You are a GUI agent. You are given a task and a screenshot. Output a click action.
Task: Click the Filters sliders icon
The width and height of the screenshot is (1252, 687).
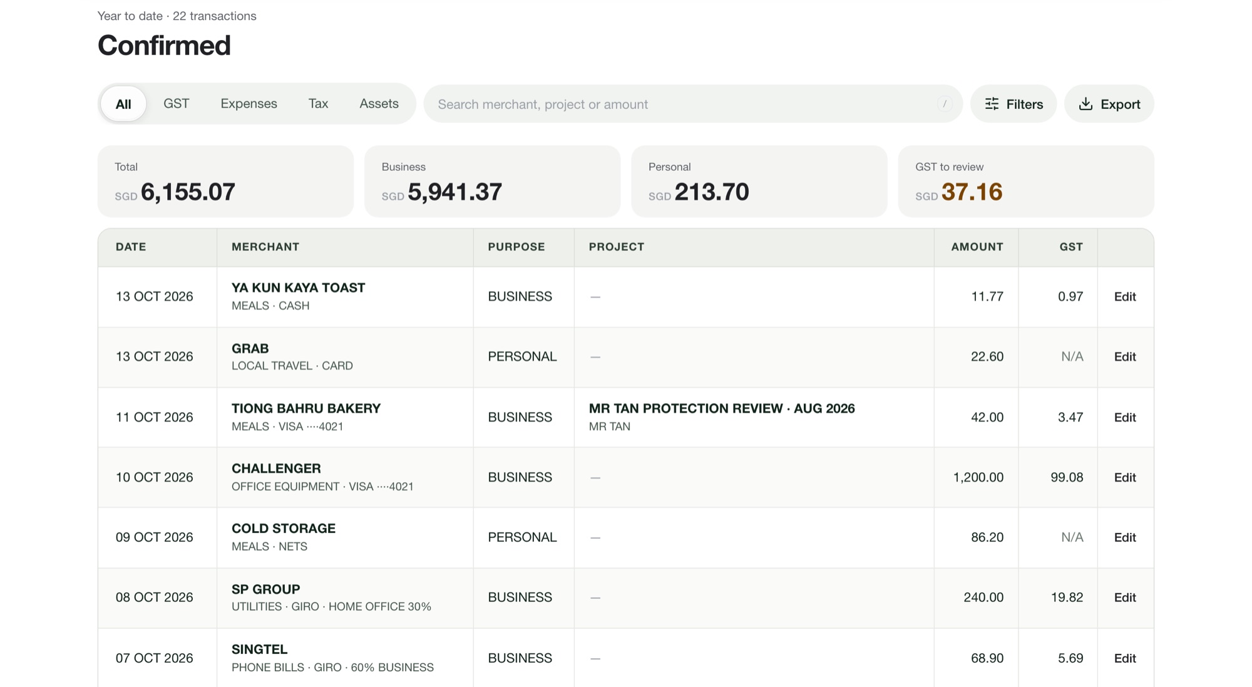[x=992, y=104]
